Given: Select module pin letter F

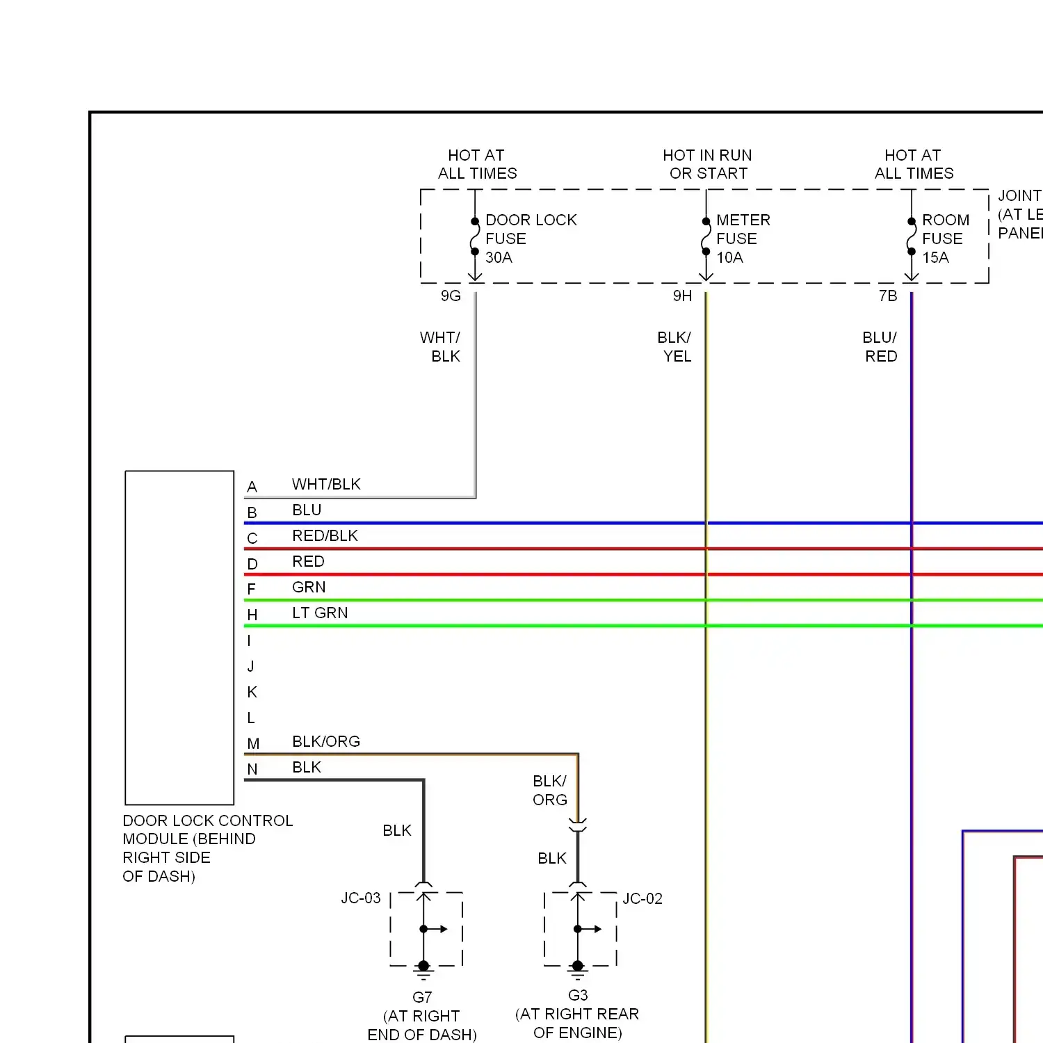Looking at the screenshot, I should click(x=251, y=589).
